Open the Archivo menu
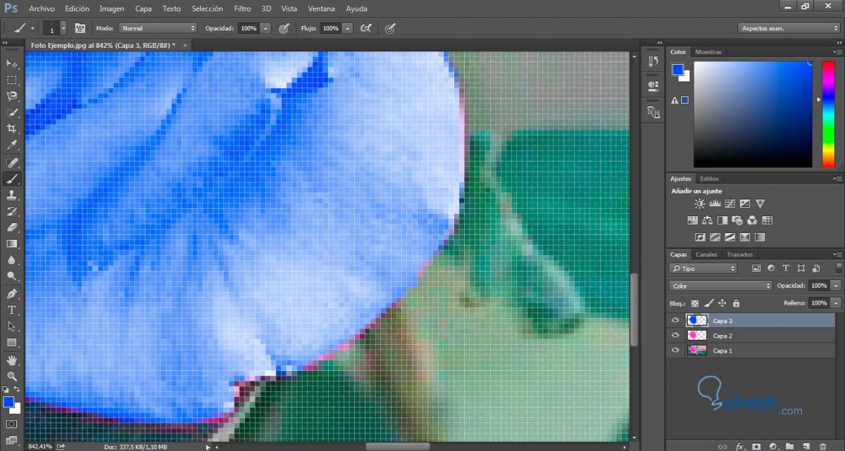Viewport: 845px width, 451px height. pos(42,9)
